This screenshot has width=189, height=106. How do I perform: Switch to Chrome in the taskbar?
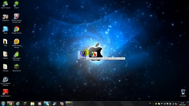point(10,104)
